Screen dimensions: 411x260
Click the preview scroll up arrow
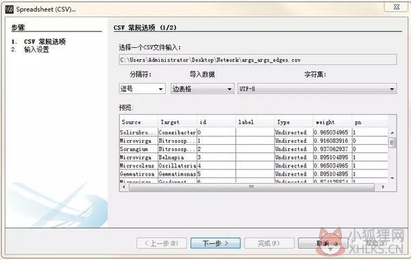pos(392,133)
